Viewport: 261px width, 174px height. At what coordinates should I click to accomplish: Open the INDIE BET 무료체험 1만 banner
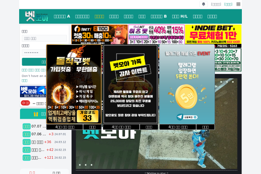coord(213,34)
